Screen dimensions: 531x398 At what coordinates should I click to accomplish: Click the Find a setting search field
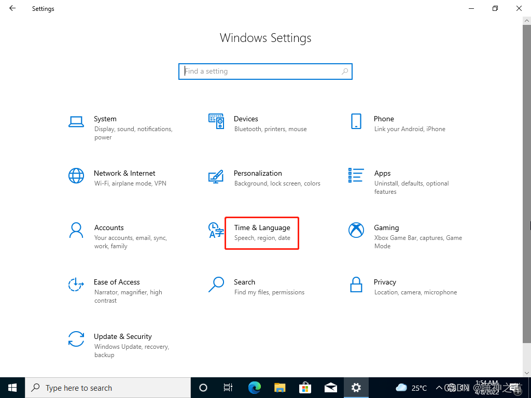click(x=265, y=72)
